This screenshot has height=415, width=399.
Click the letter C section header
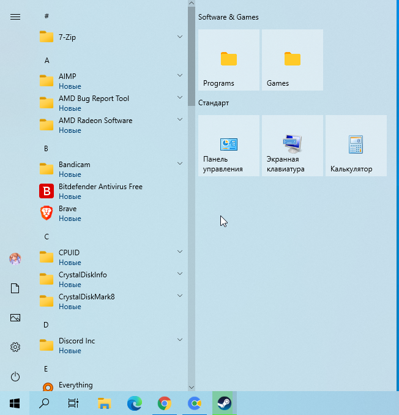47,237
